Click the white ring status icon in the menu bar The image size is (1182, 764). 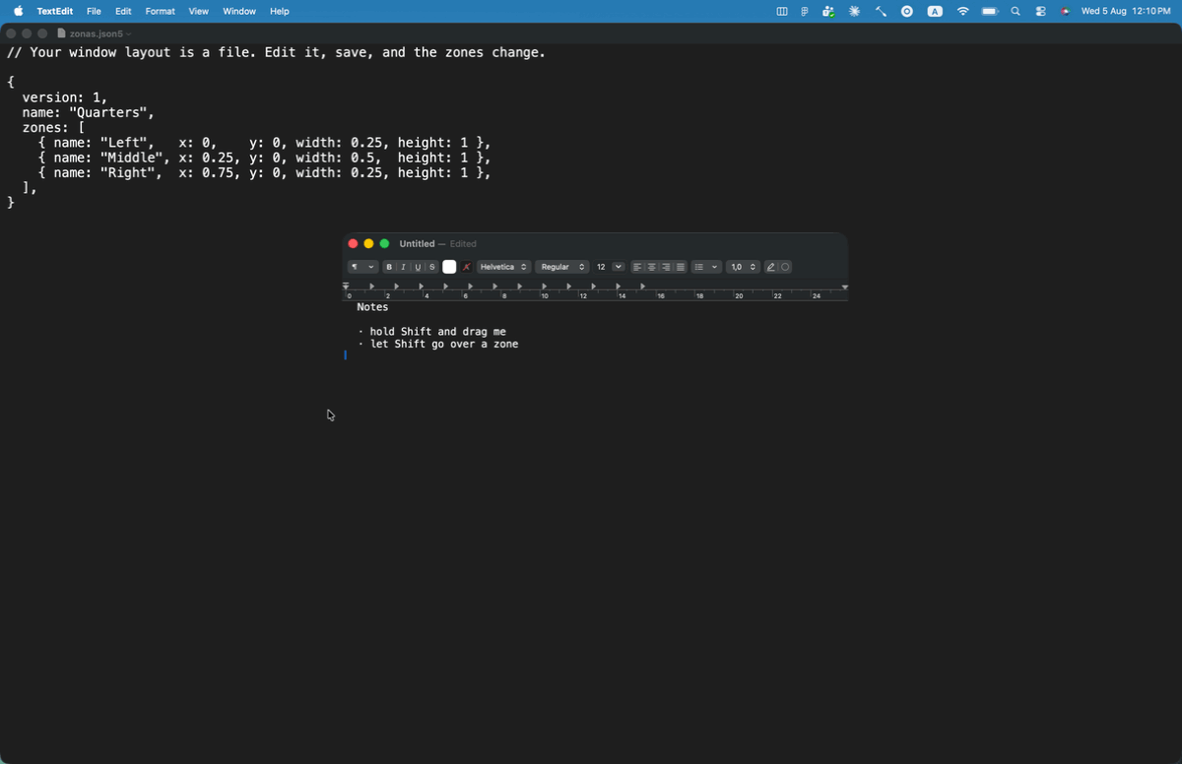point(907,12)
